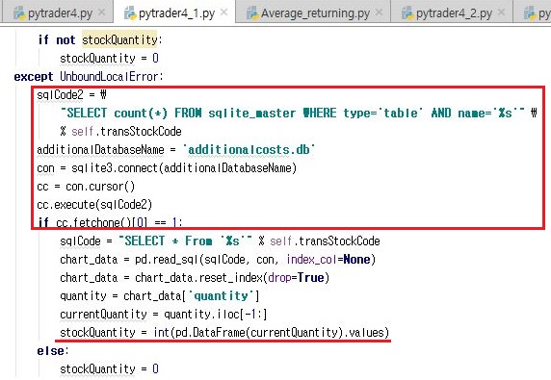Click the highlighted stockQuantity in 'if not' line
Screen dimensions: 551x380
(x=119, y=40)
